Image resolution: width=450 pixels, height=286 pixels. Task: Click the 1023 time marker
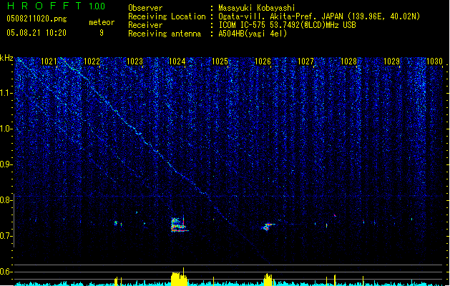click(134, 61)
